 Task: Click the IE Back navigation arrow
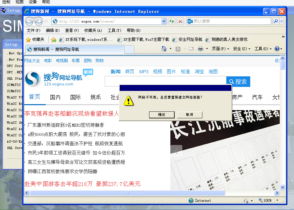click(x=29, y=21)
